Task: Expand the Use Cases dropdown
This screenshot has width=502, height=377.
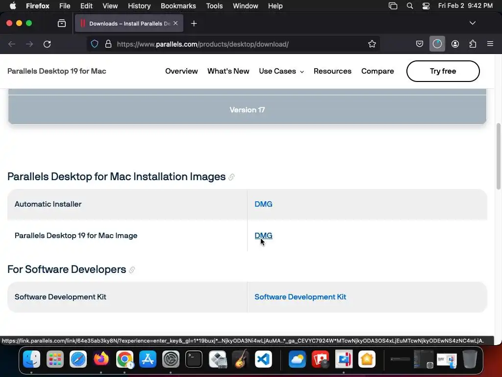Action: 281,71
